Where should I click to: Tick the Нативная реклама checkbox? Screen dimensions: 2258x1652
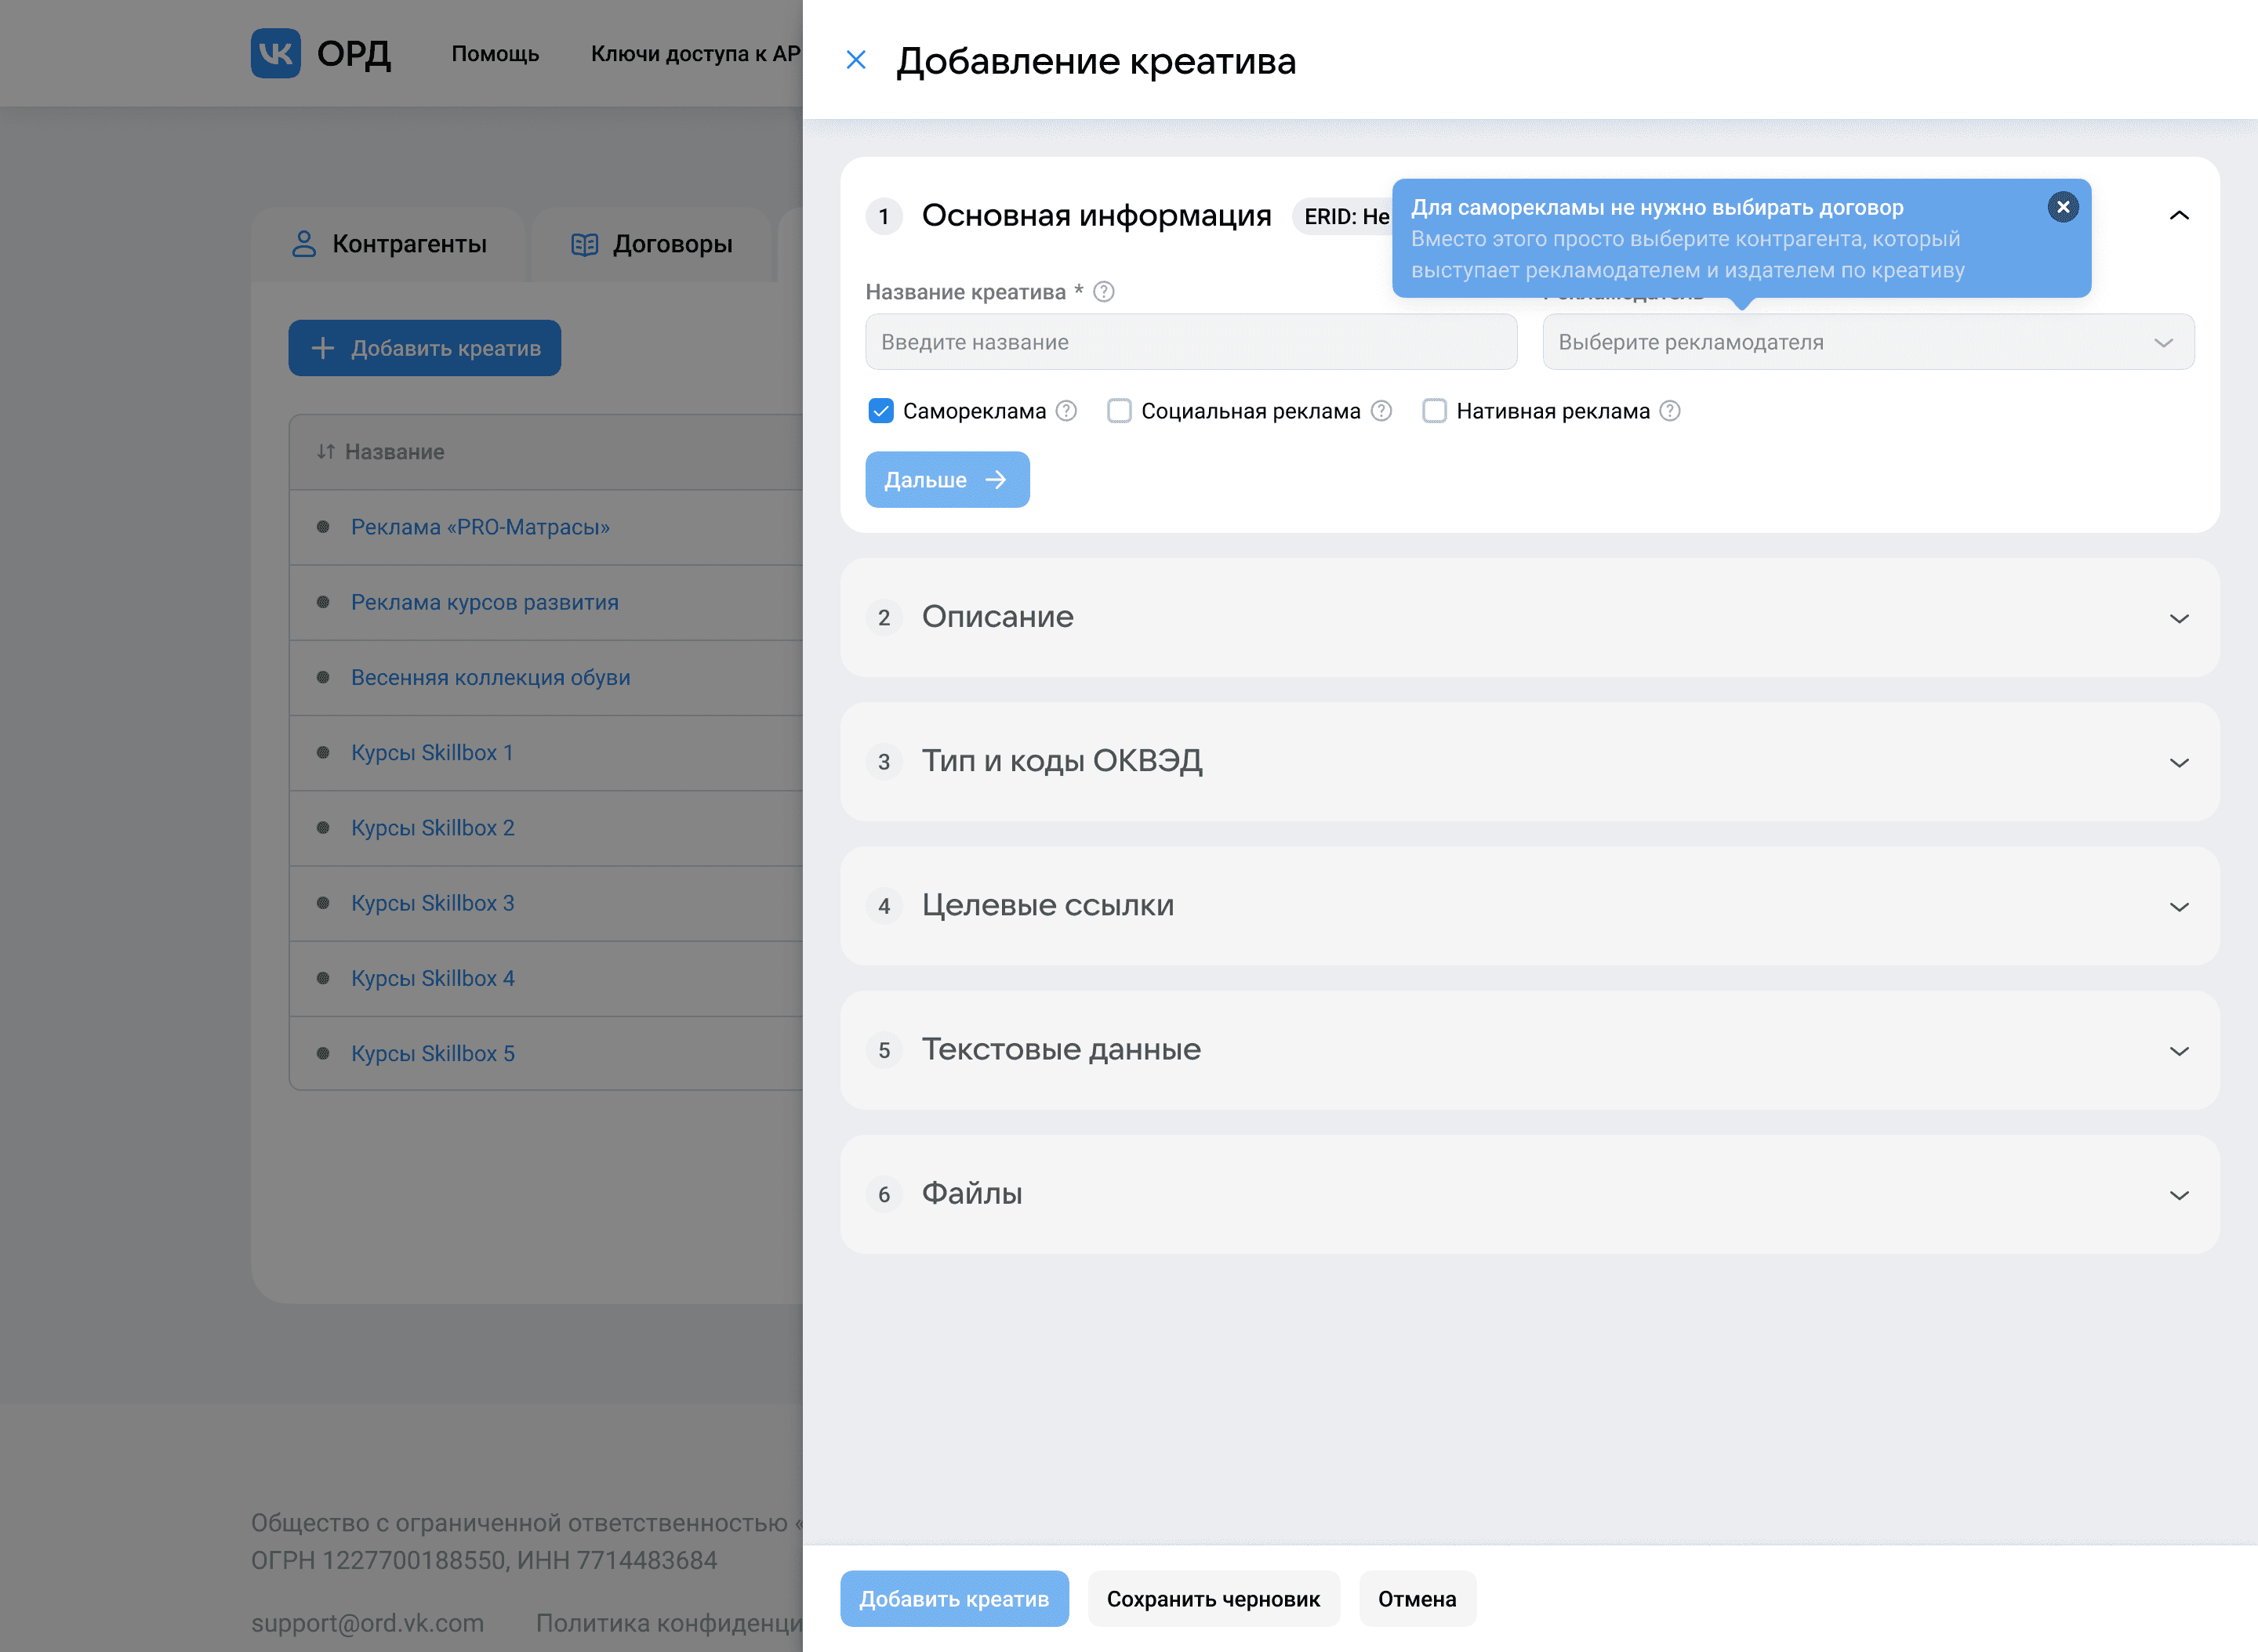[x=1434, y=411]
